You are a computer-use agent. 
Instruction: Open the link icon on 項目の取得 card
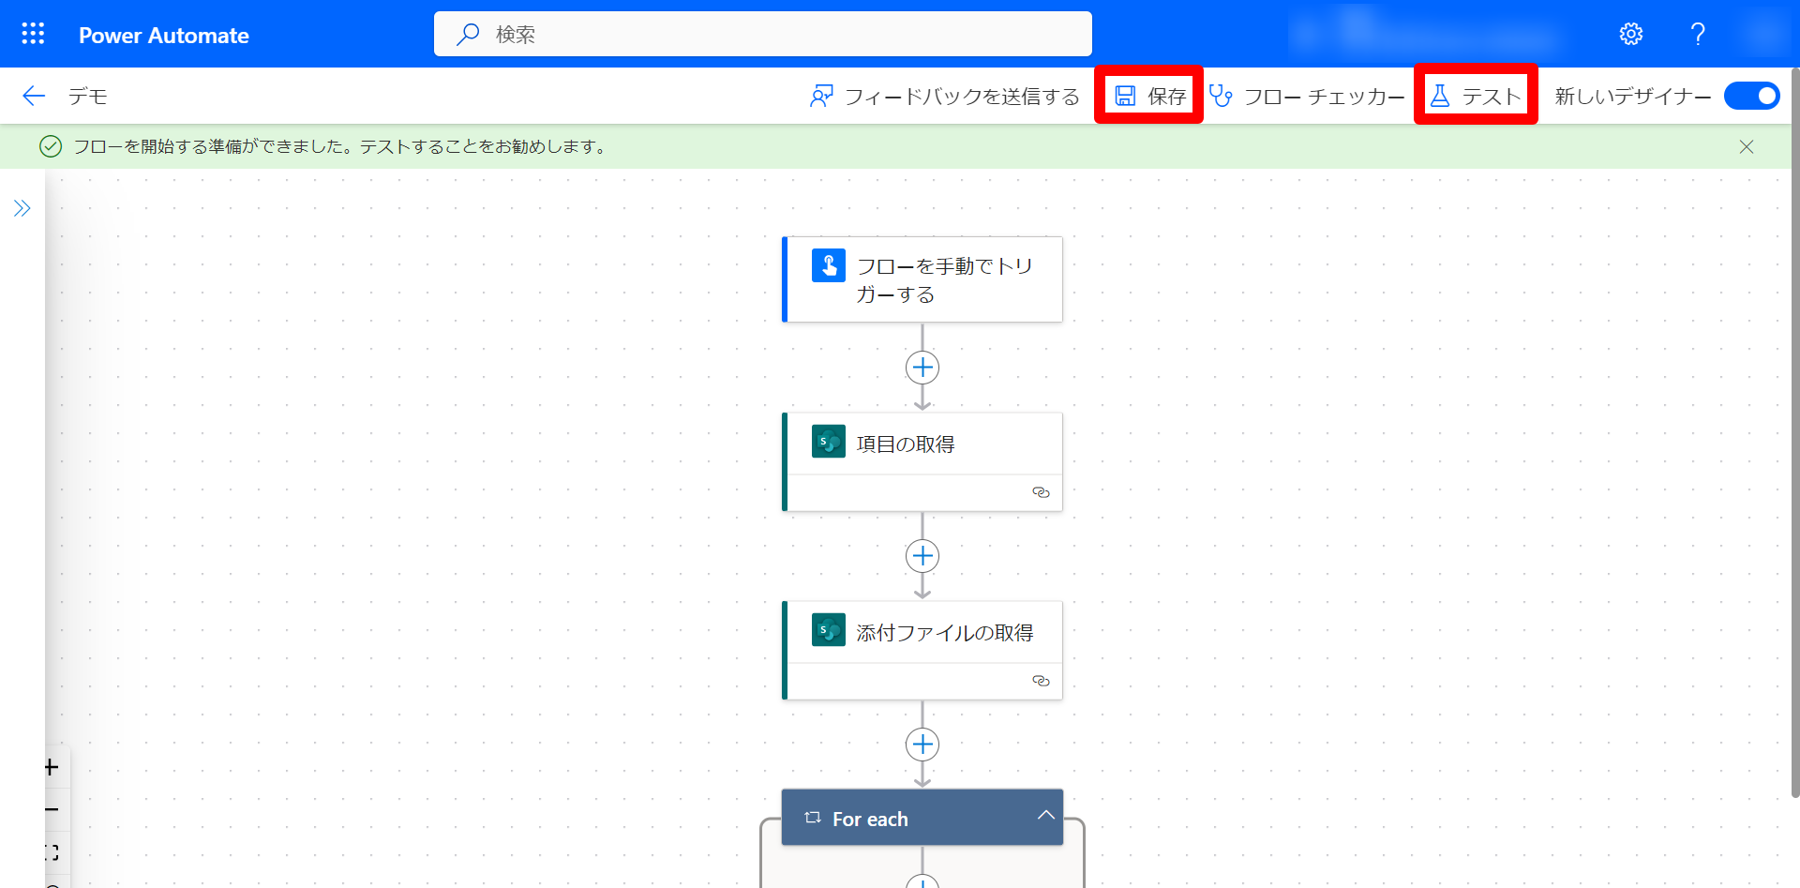tap(1041, 491)
